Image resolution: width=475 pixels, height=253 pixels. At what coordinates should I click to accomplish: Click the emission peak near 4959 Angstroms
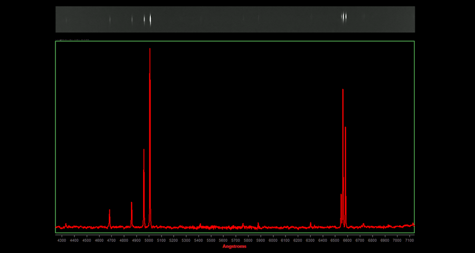pyautogui.click(x=144, y=151)
